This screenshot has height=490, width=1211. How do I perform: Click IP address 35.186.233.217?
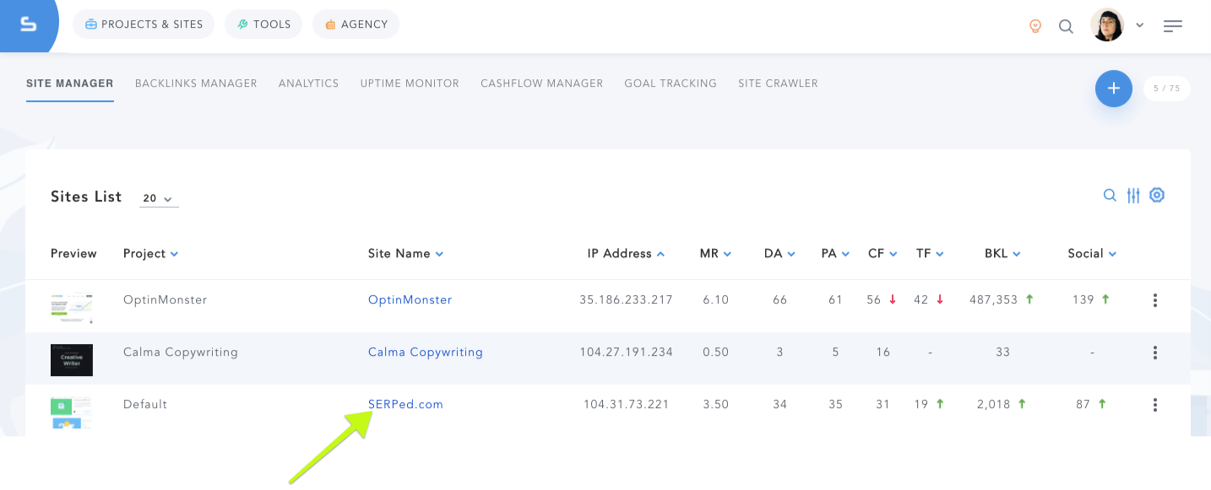pos(627,300)
